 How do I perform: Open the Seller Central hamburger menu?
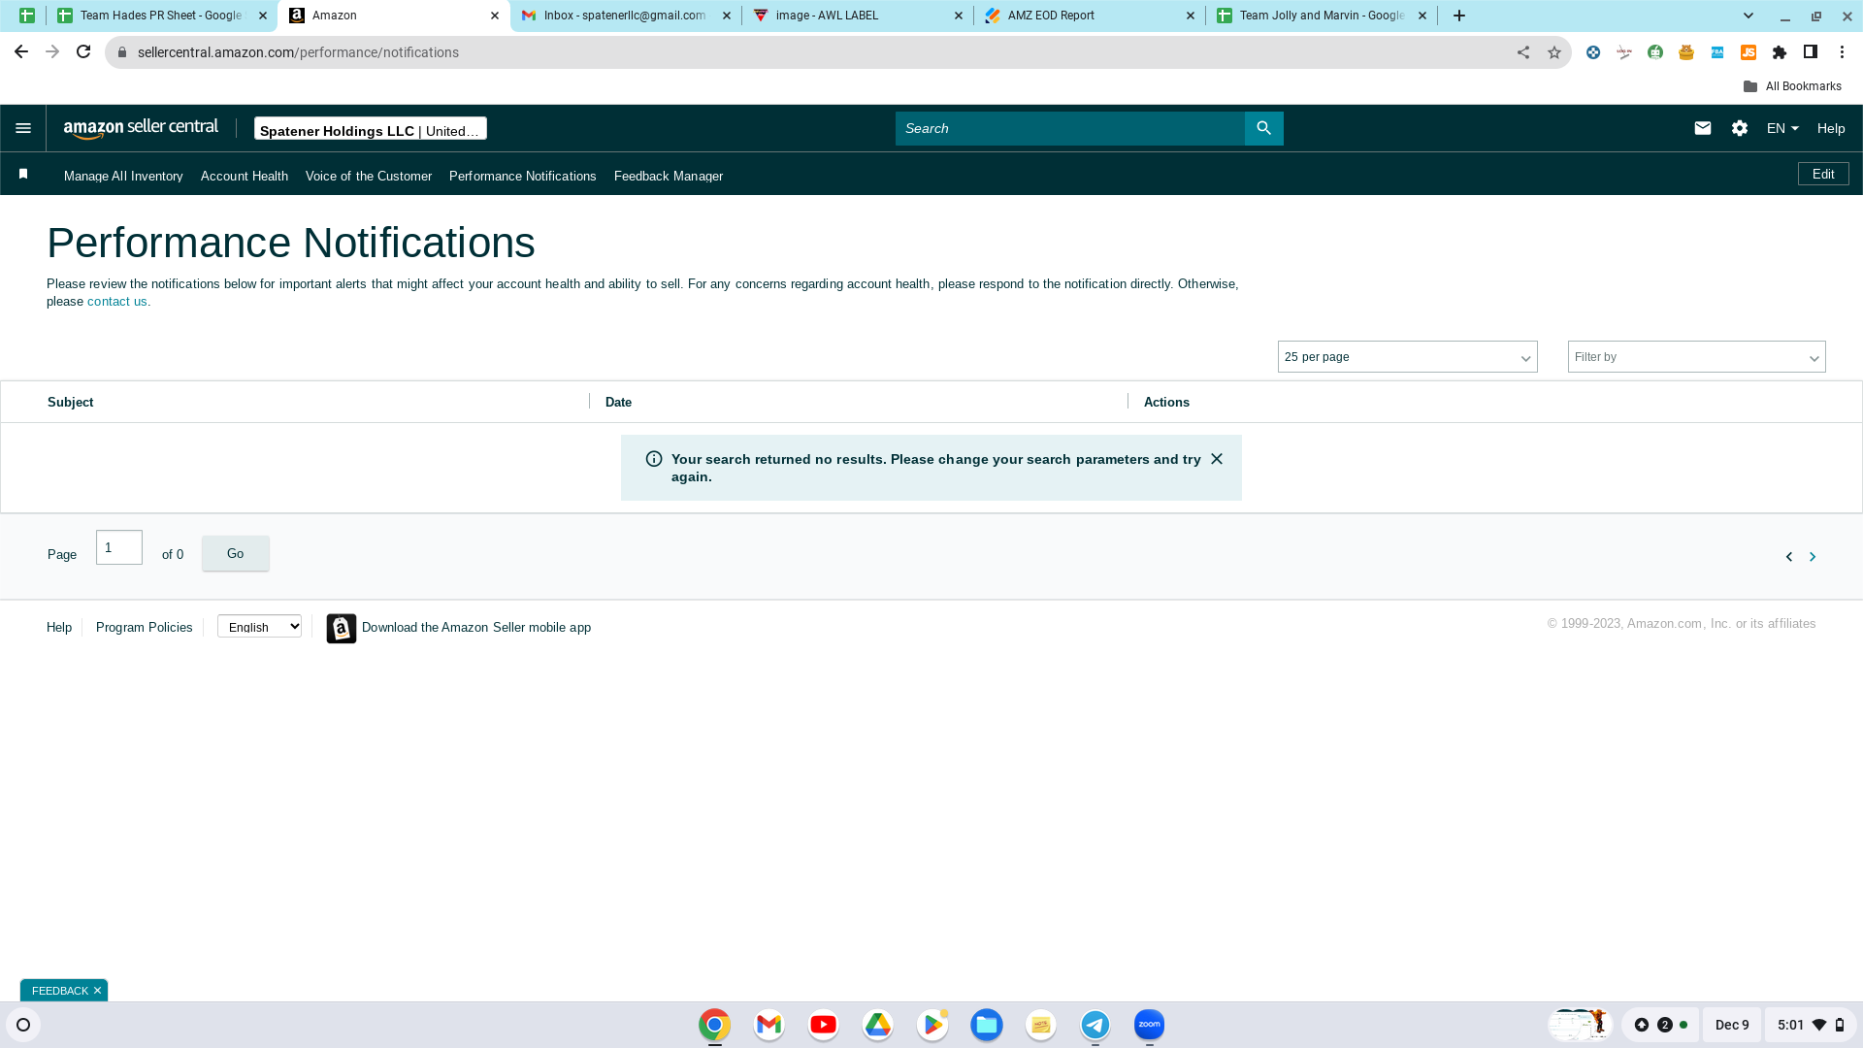[23, 128]
